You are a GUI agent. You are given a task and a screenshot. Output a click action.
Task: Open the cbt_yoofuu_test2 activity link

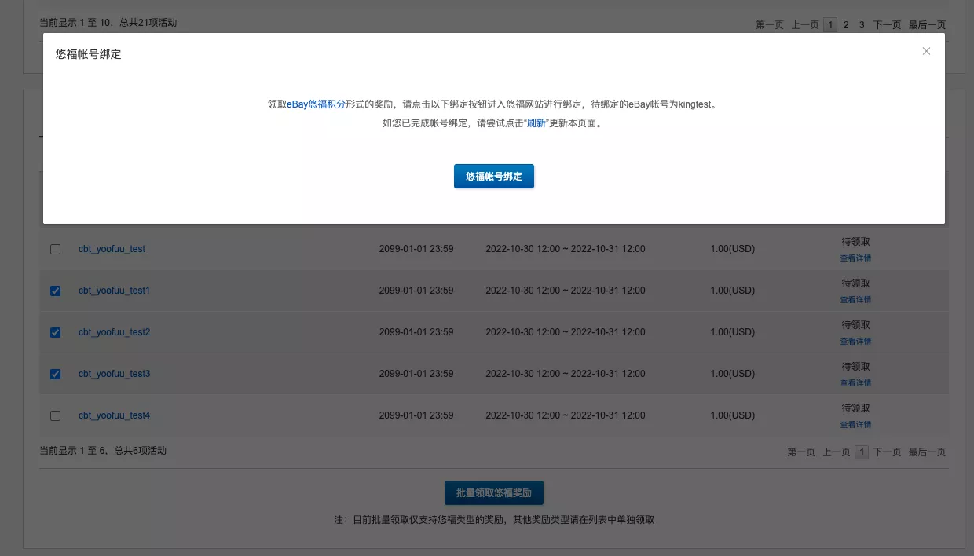coord(114,332)
